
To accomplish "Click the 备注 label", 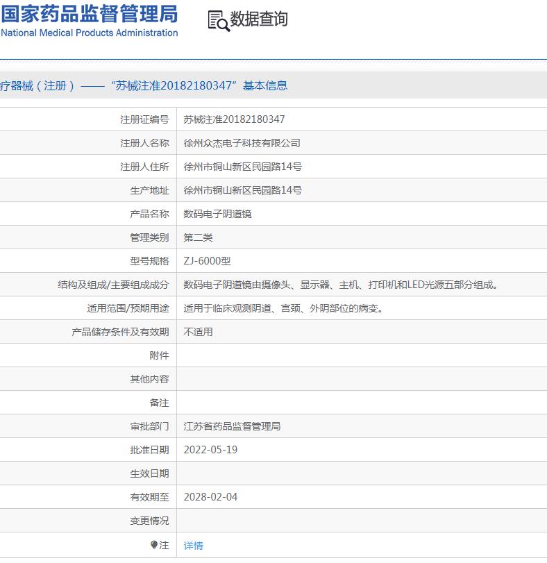I will (x=159, y=403).
